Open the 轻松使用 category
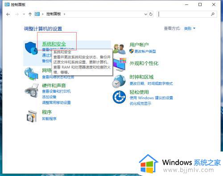 coord(139,92)
